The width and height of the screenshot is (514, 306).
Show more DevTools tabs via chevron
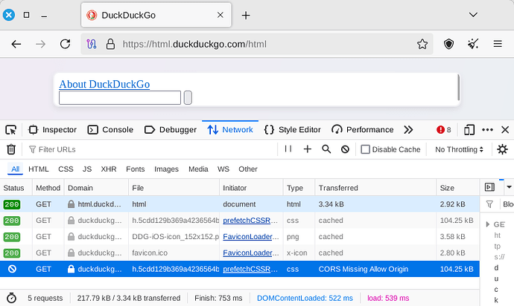(408, 129)
